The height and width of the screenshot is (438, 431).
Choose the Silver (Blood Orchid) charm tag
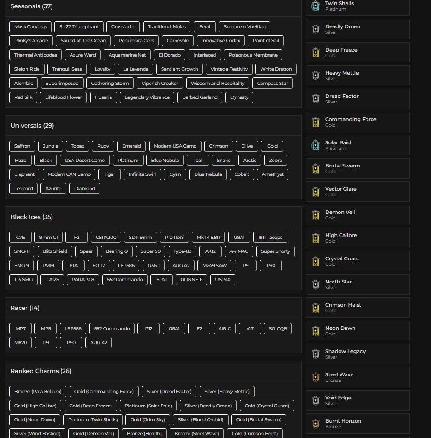pyautogui.click(x=201, y=419)
